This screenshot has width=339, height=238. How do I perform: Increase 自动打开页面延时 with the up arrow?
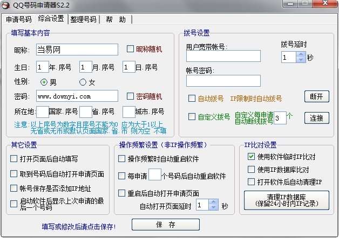214,202
